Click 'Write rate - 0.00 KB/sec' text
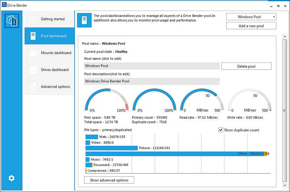This screenshot has width=290, height=192. (x=245, y=117)
